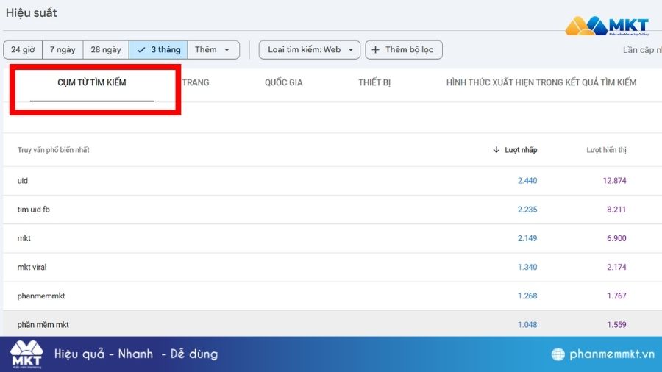
Task: Select the 28 ngày date range
Action: 106,50
